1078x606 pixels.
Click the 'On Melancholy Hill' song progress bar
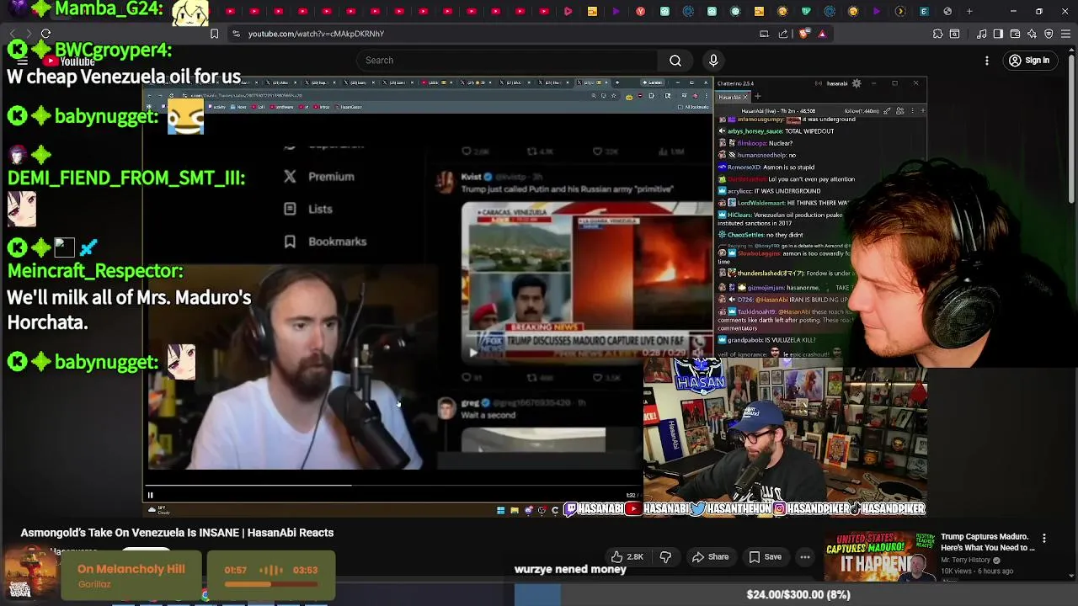tap(270, 584)
